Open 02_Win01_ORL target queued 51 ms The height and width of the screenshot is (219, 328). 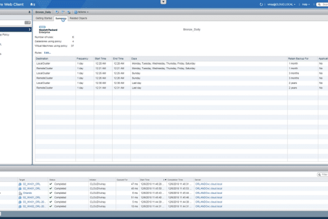point(31,198)
